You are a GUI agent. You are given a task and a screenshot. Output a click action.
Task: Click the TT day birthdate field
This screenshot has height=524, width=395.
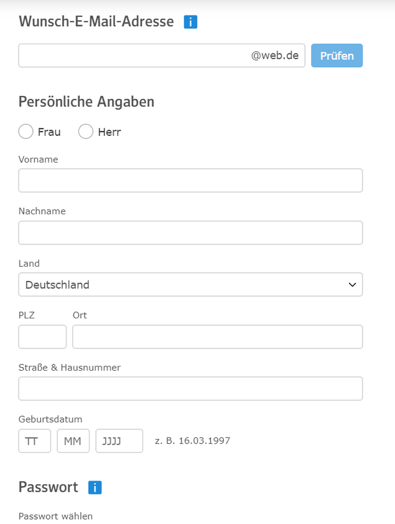point(35,441)
